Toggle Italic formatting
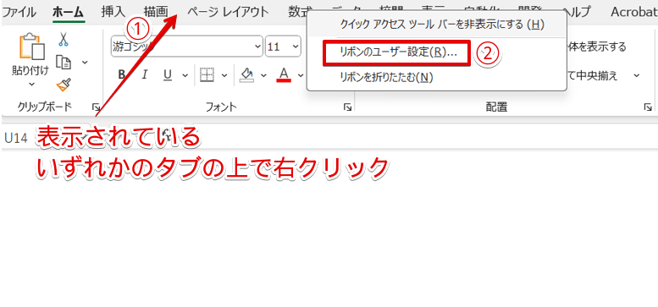658x307 pixels. tap(145, 75)
